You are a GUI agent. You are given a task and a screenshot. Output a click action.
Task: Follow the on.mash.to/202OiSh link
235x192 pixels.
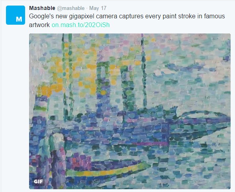80,25
